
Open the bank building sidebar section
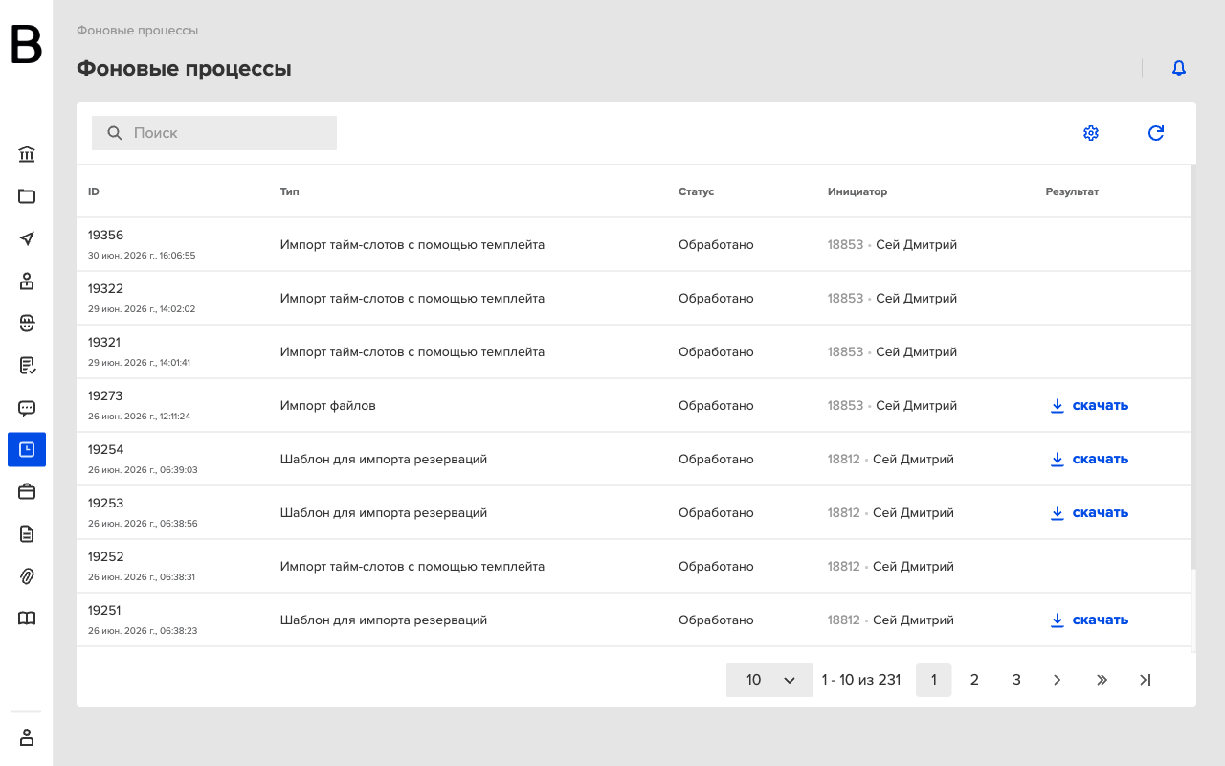(x=27, y=154)
